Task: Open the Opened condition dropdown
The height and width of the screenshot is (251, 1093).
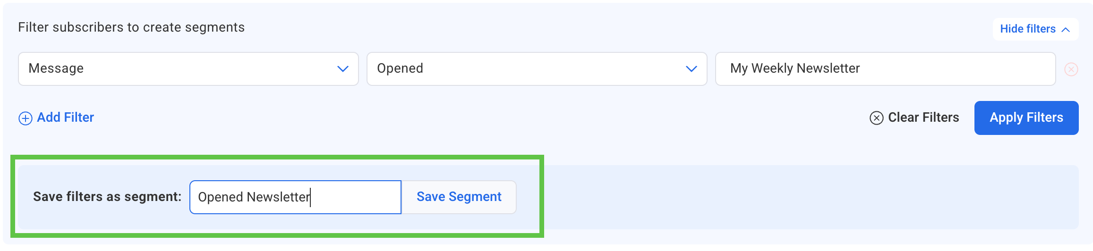Action: 537,69
